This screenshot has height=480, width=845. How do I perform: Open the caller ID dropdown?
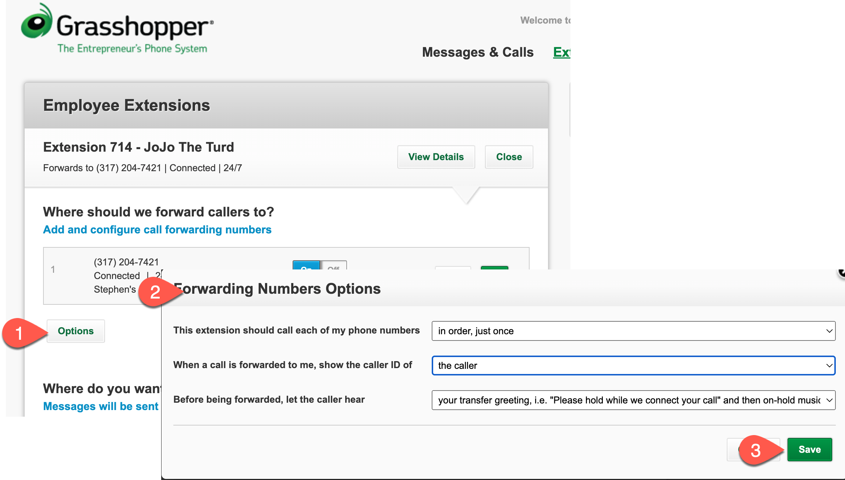(633, 366)
